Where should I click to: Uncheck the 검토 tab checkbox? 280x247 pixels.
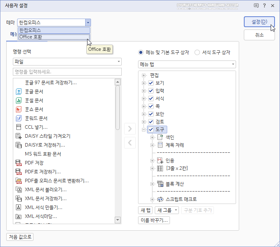click(x=151, y=122)
